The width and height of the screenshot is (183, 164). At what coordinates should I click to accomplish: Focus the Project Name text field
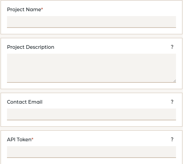click(x=91, y=22)
